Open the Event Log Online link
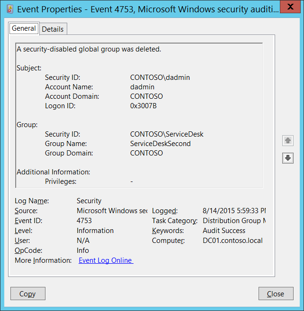The image size is (304, 311). (106, 260)
